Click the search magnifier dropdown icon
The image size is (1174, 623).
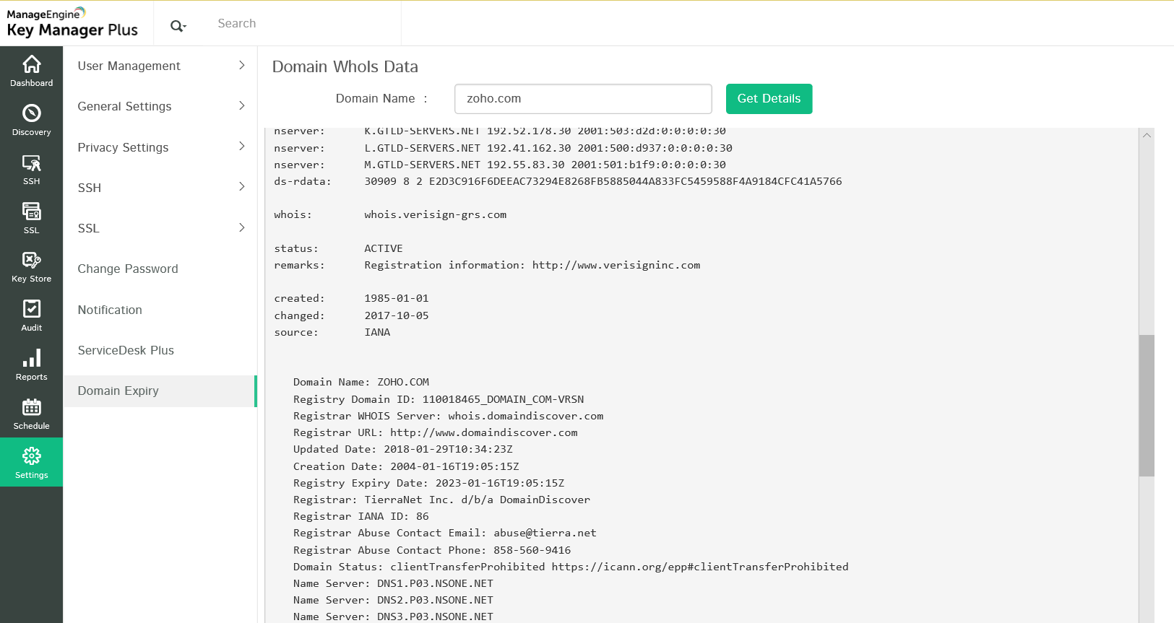click(178, 27)
